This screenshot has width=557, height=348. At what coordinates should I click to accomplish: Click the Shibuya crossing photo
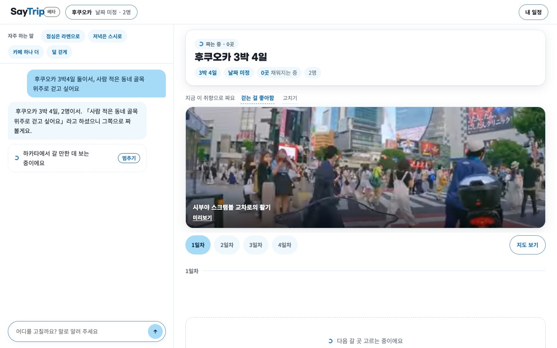click(366, 167)
